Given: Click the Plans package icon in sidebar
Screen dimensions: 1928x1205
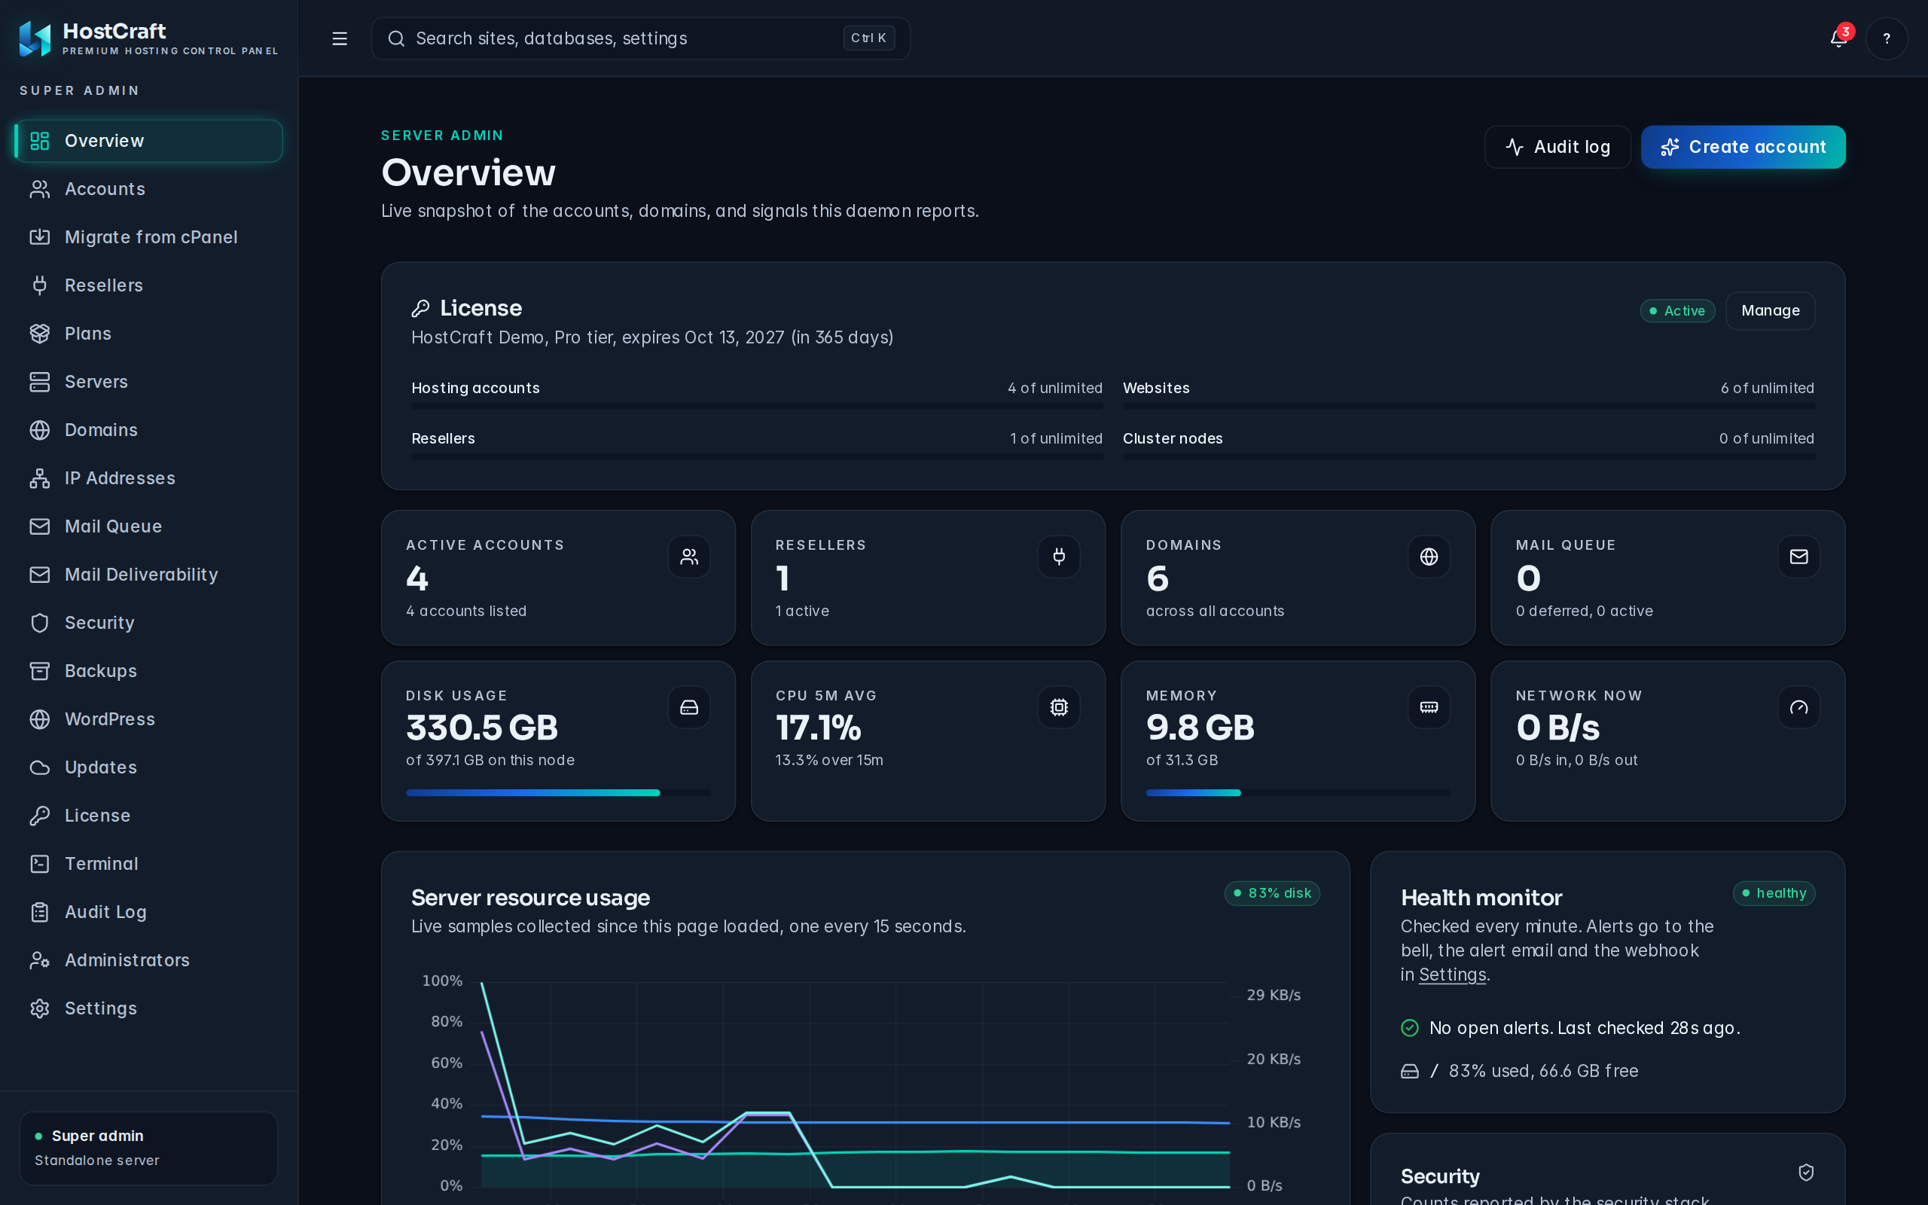Looking at the screenshot, I should tap(40, 334).
